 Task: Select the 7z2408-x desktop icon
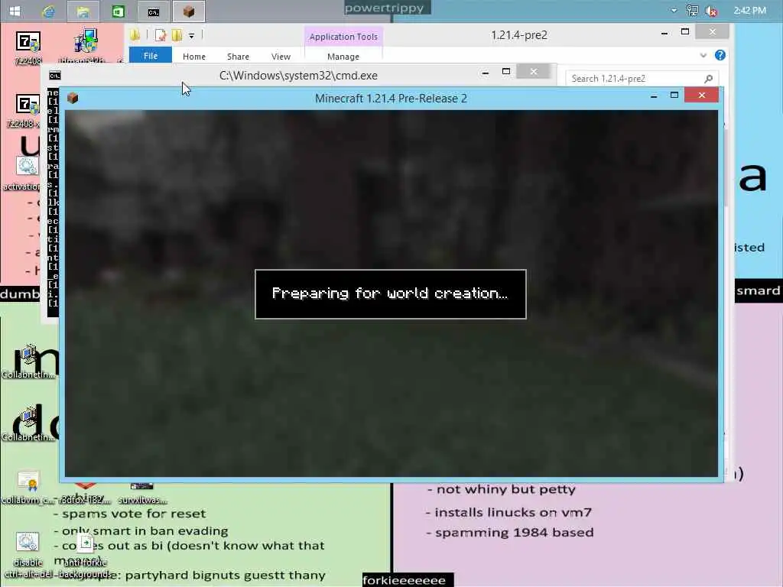[27, 111]
